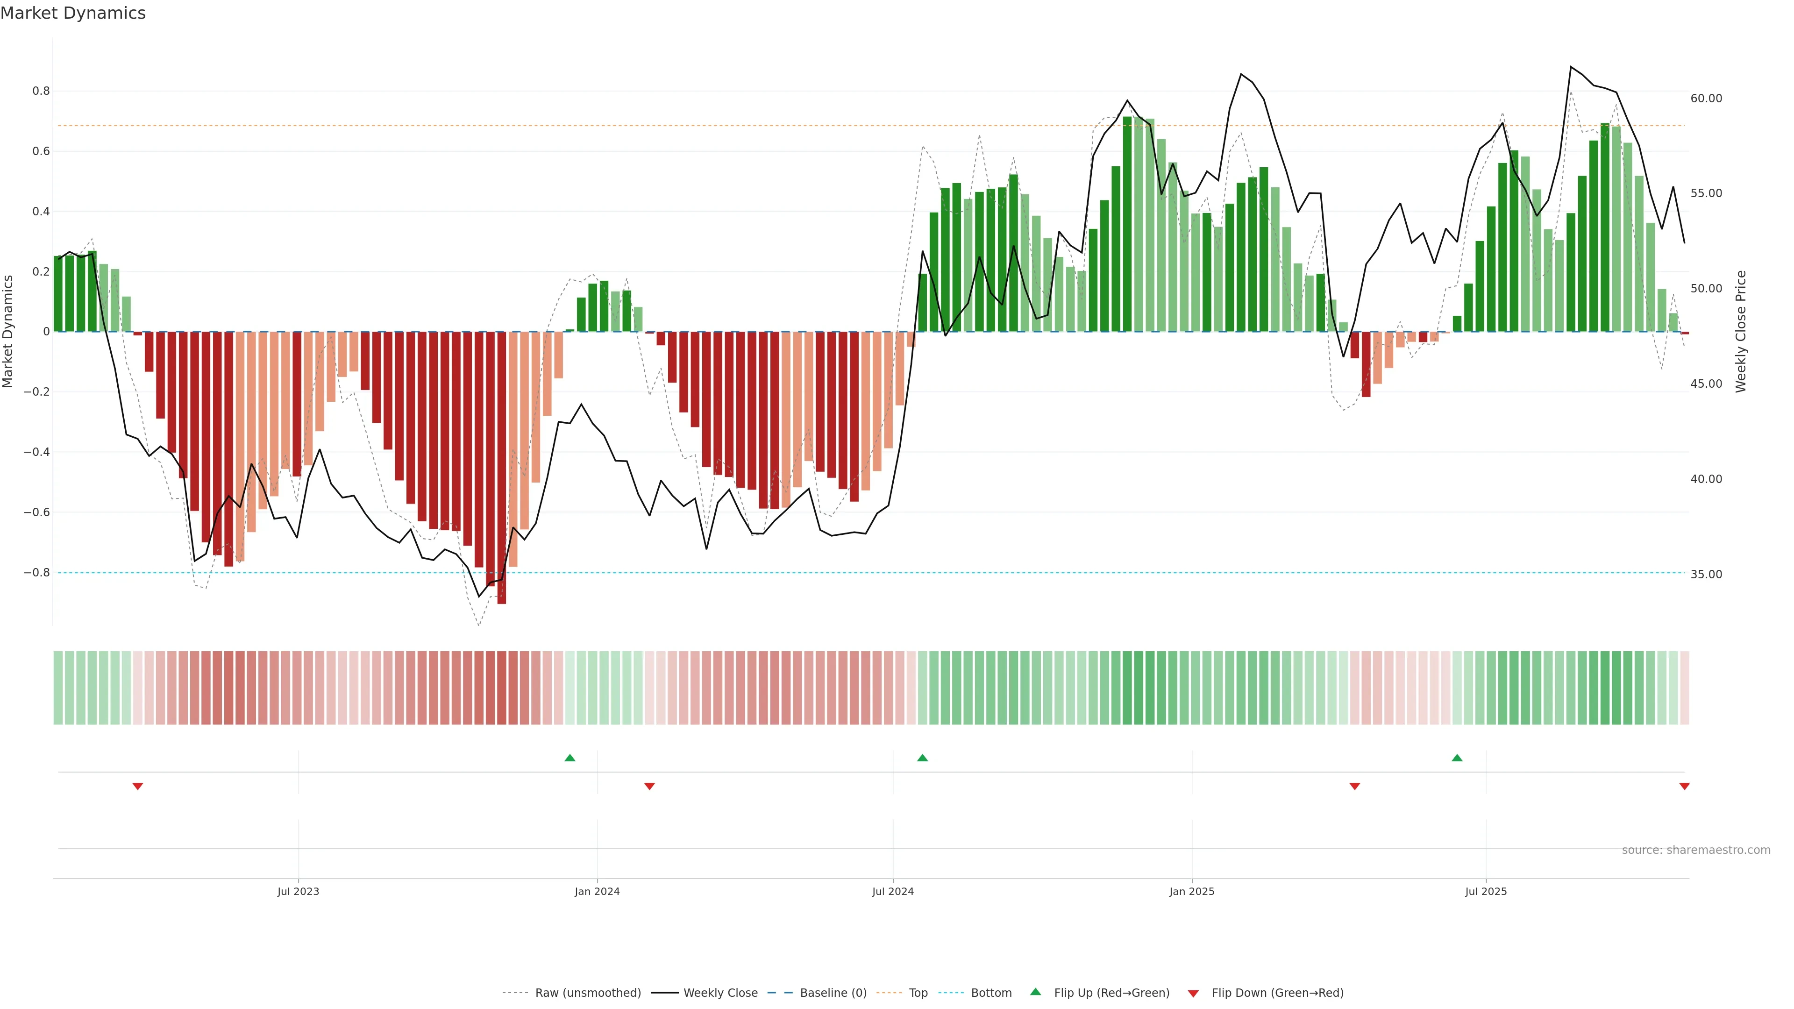Click the Market Dynamics chart title
Viewport: 1794px width, 1009px height.
tap(73, 13)
